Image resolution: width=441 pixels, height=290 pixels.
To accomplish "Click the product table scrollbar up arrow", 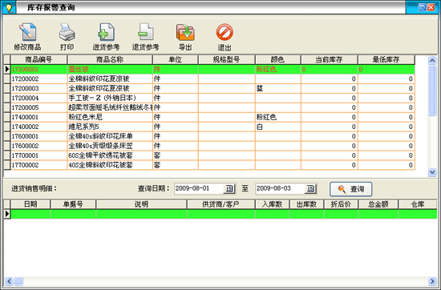I will pyautogui.click(x=432, y=60).
